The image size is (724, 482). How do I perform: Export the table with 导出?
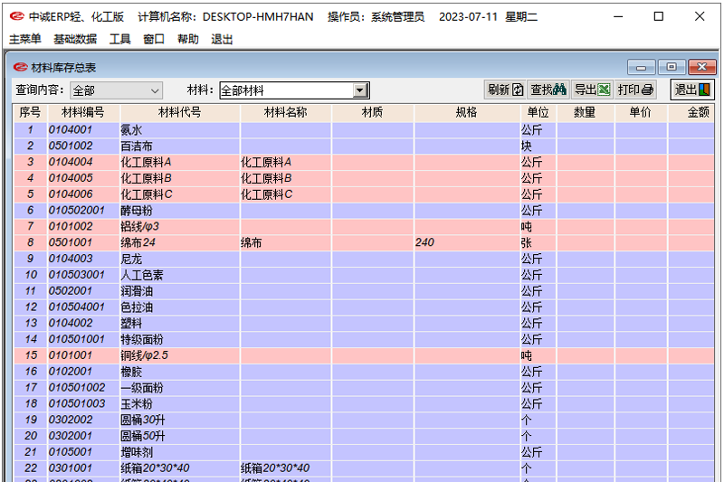point(592,90)
